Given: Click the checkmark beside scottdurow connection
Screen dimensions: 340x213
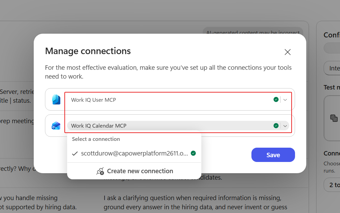Looking at the screenshot, I should tap(75, 153).
